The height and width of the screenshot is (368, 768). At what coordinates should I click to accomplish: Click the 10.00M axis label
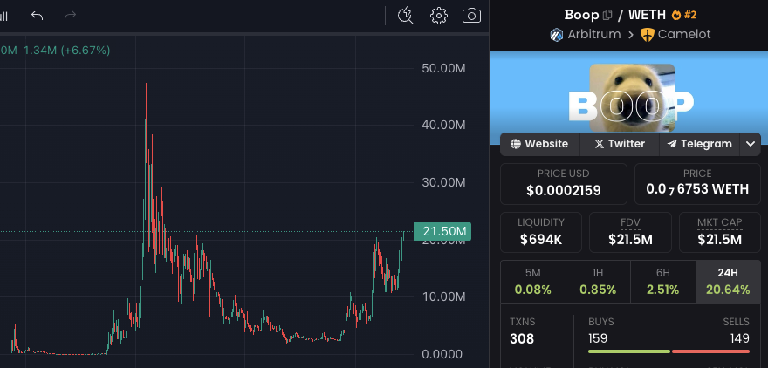[443, 297]
